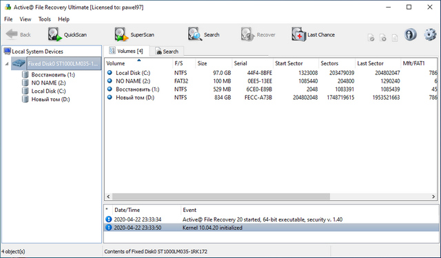Viewport: 441px width, 258px height.
Task: Sort by the Size column header
Action: coord(214,63)
